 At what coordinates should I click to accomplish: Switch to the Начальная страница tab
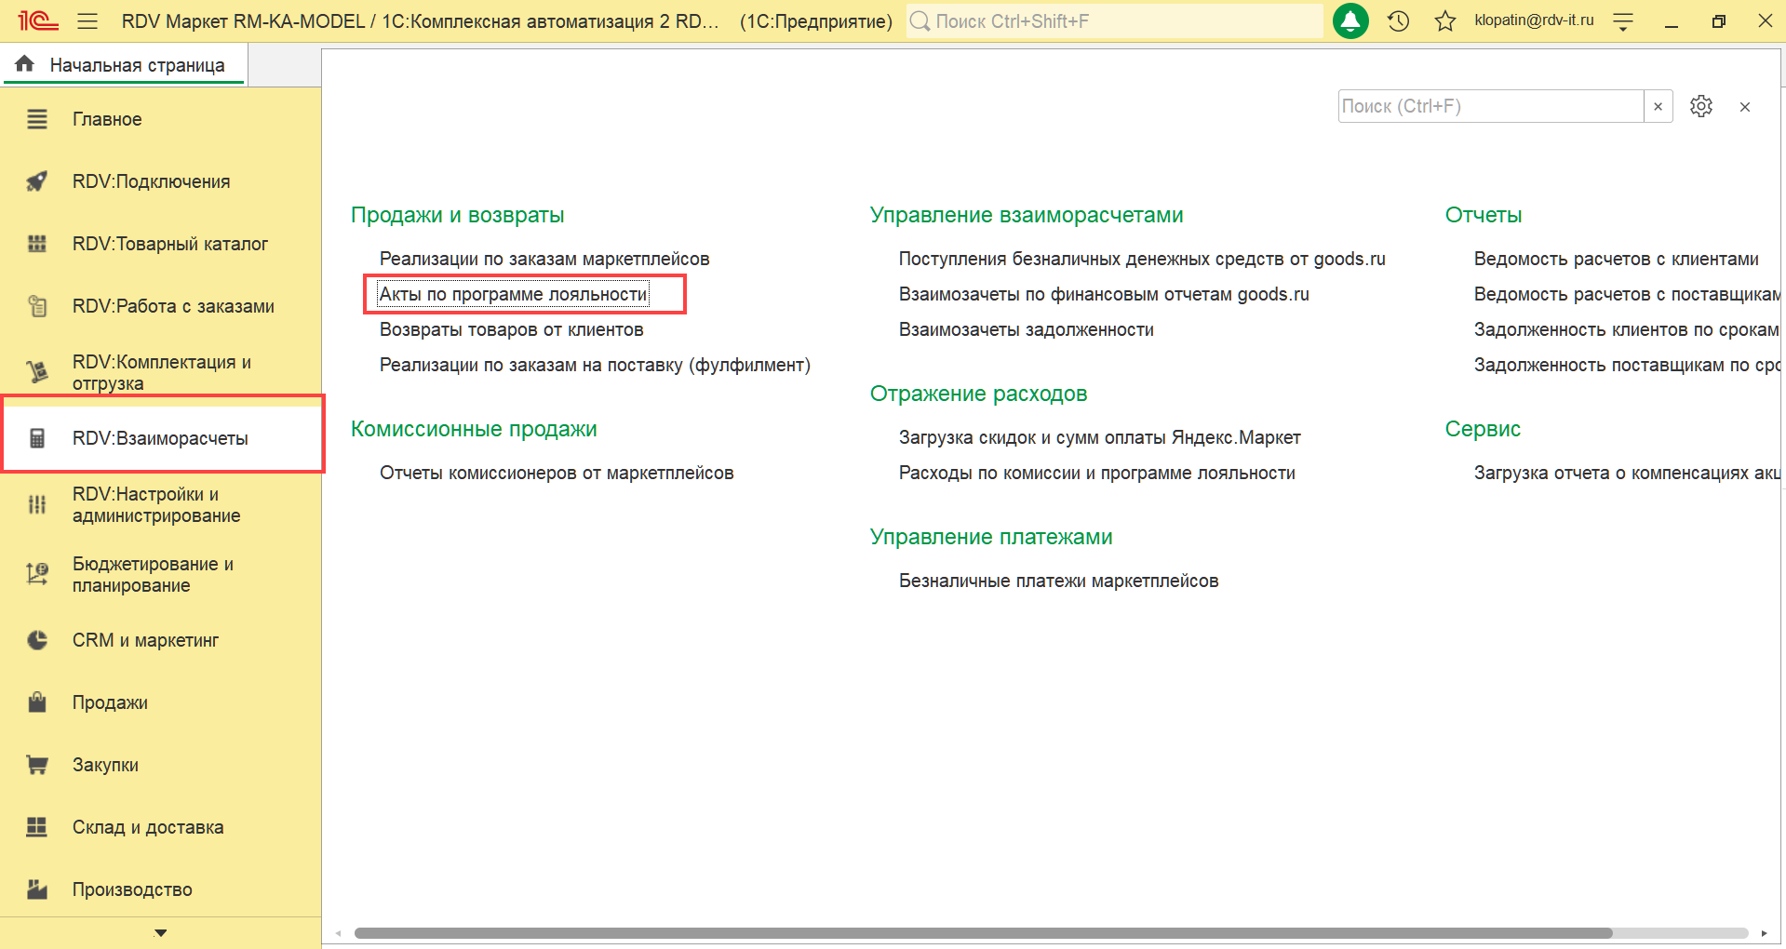click(125, 65)
